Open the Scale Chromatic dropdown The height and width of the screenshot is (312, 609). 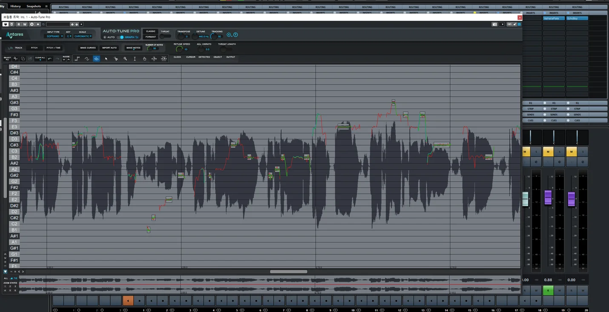click(83, 36)
